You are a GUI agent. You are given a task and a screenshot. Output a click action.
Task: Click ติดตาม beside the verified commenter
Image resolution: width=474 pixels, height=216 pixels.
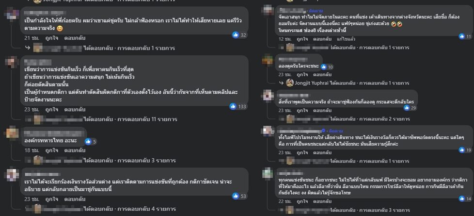click(x=335, y=131)
